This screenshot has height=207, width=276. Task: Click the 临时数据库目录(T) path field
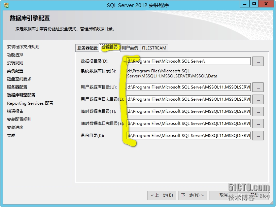[x=188, y=111]
